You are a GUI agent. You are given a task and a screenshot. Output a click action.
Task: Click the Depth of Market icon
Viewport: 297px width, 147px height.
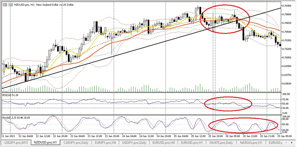pyautogui.click(x=11, y=5)
